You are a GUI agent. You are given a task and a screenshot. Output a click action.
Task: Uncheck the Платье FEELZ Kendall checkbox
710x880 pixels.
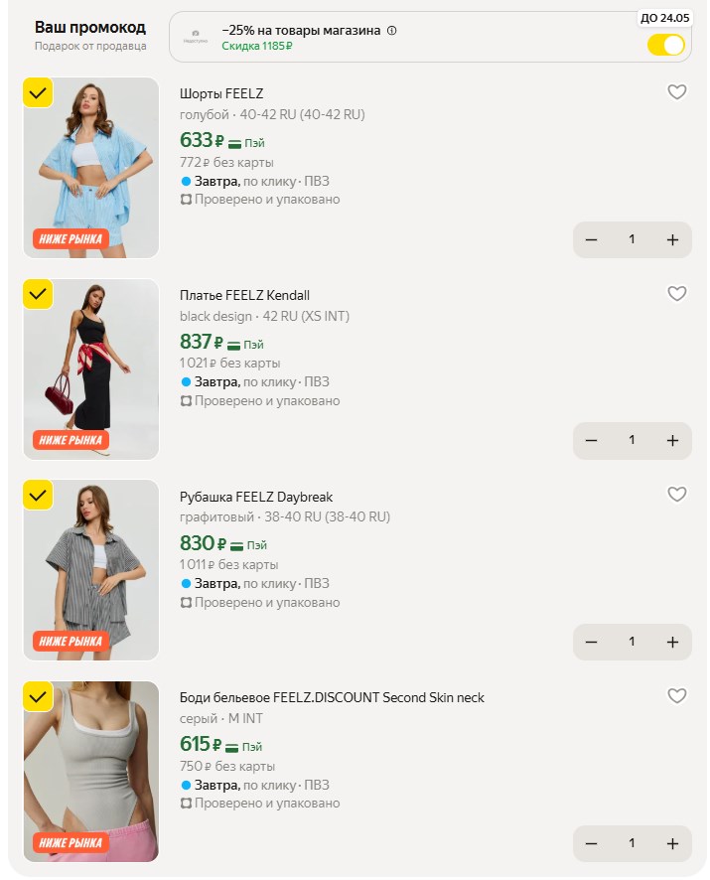(x=38, y=294)
